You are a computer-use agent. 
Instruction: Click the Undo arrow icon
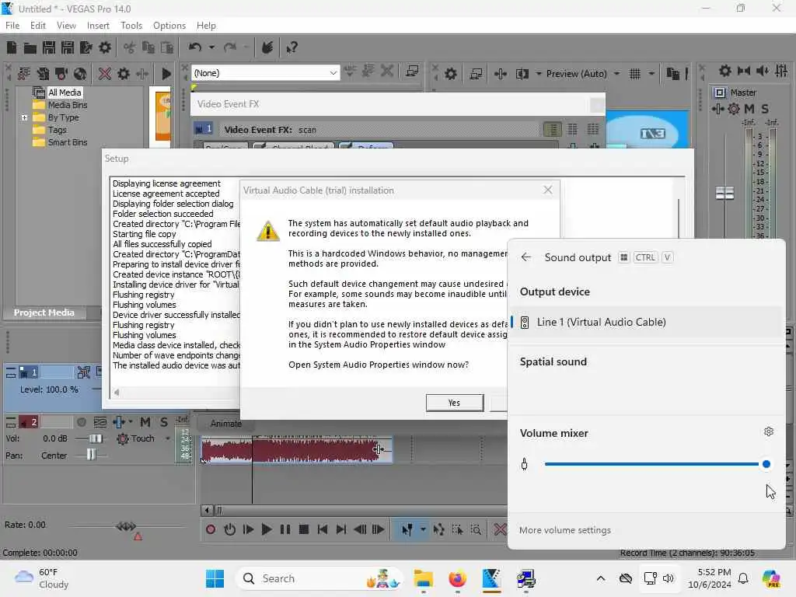[195, 47]
